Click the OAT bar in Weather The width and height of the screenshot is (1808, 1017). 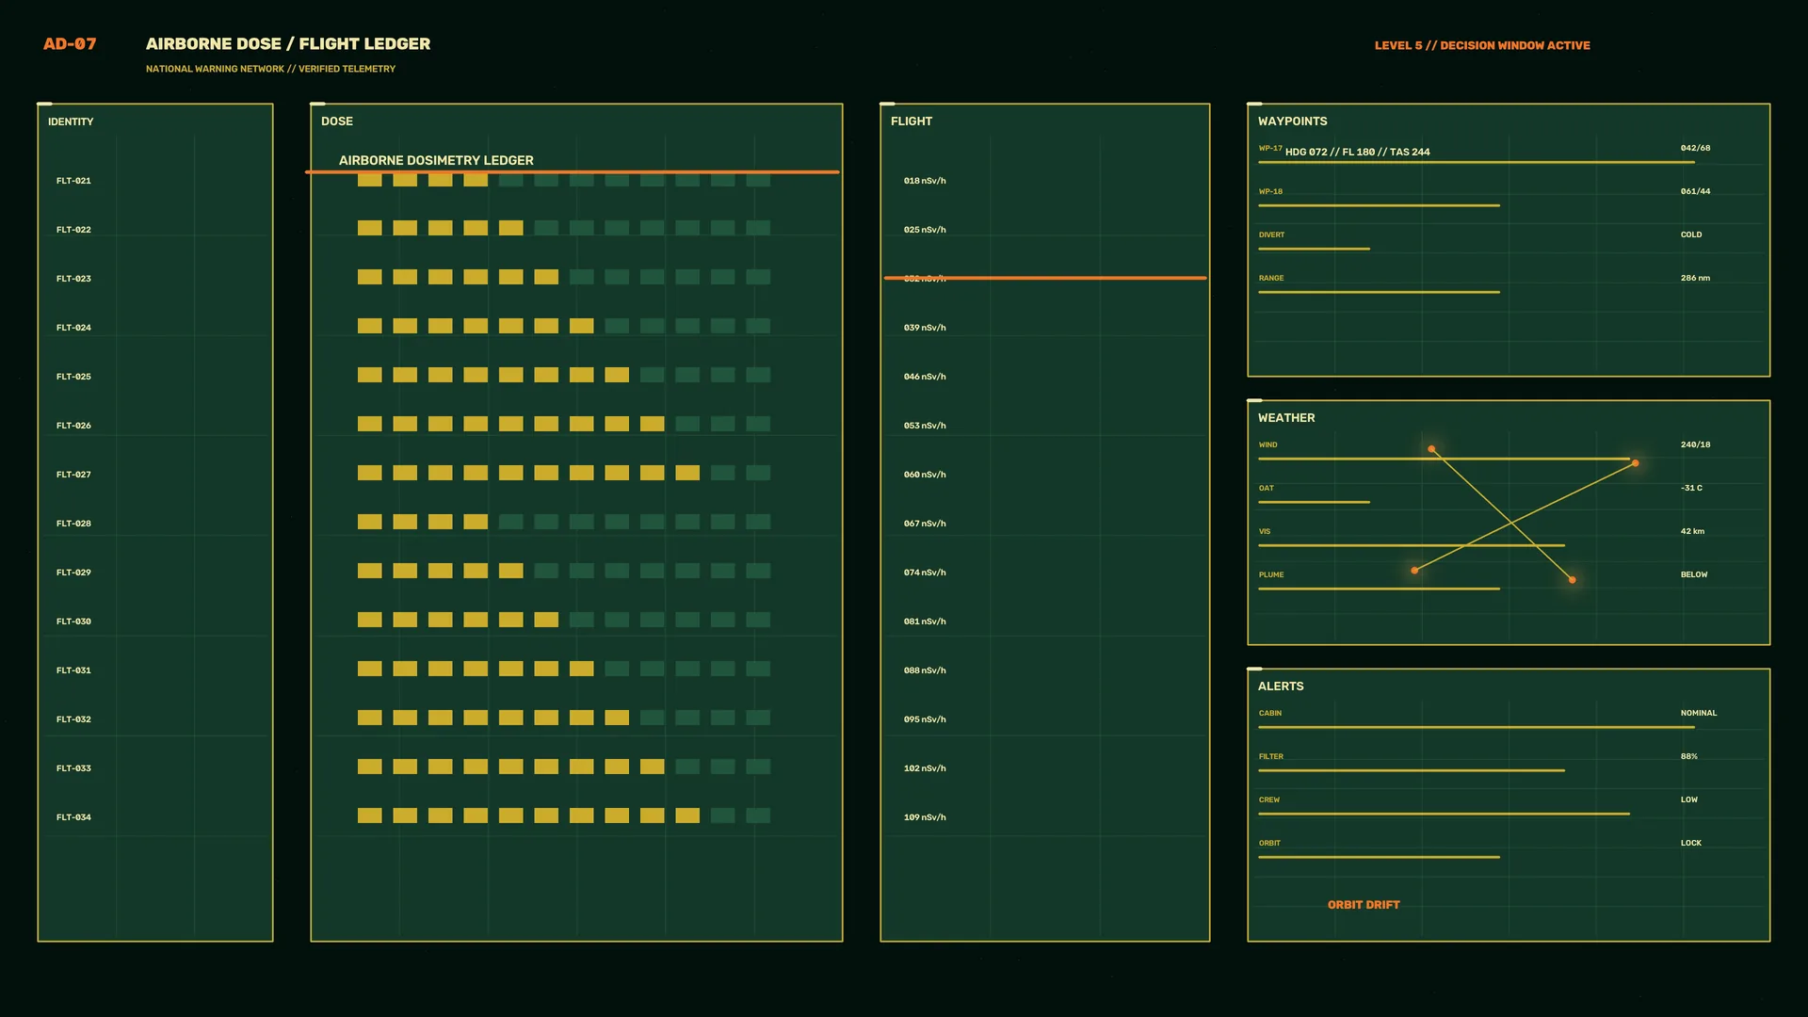click(x=1314, y=502)
